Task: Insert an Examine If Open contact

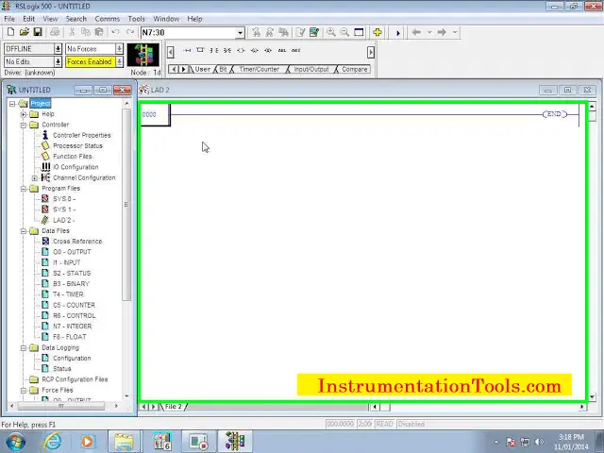Action: (x=227, y=50)
